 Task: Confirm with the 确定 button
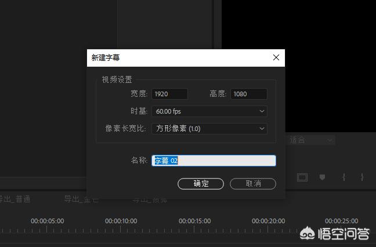[x=201, y=184]
